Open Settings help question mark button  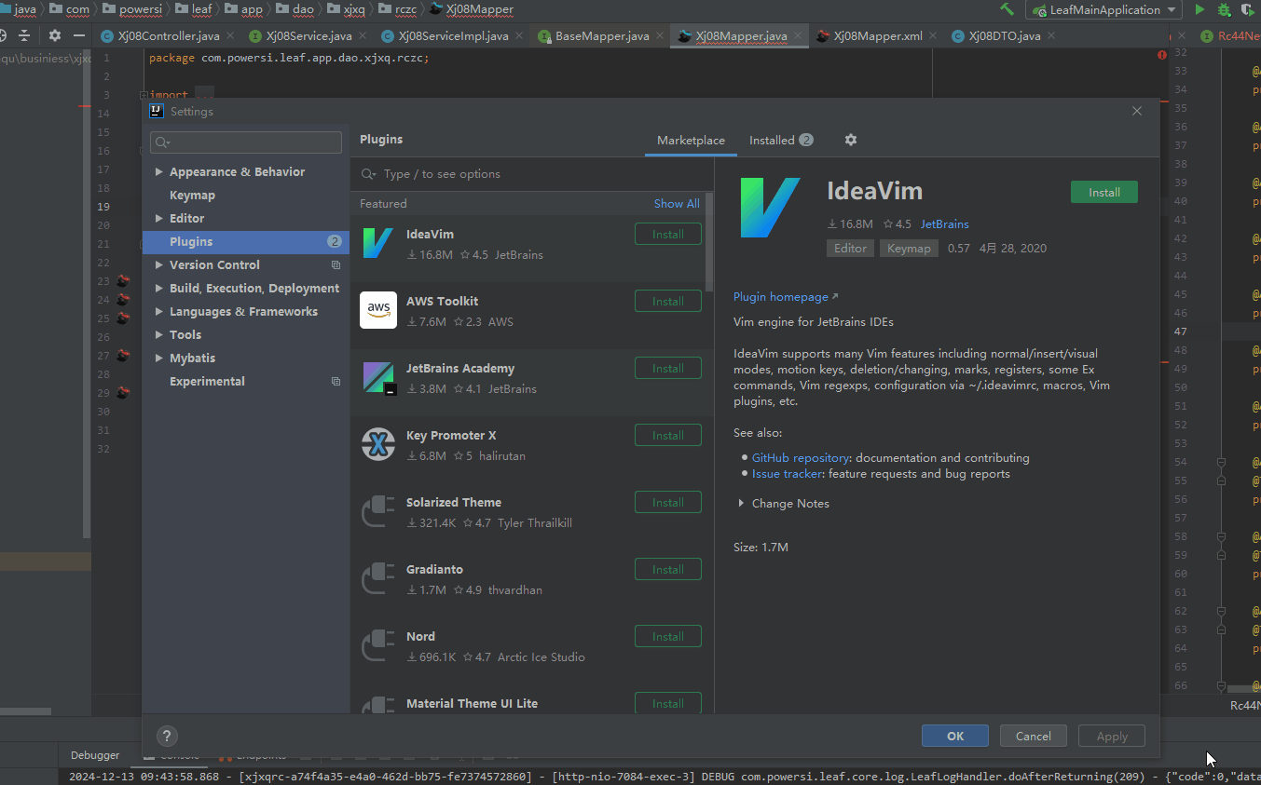pyautogui.click(x=167, y=736)
